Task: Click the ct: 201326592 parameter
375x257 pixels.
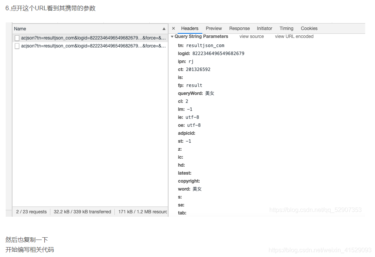Action: (x=194, y=69)
